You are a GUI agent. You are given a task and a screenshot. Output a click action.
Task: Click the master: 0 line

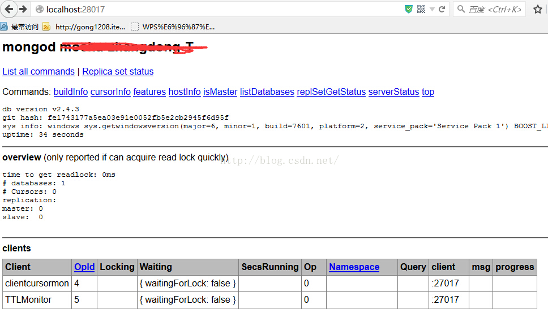(x=23, y=208)
